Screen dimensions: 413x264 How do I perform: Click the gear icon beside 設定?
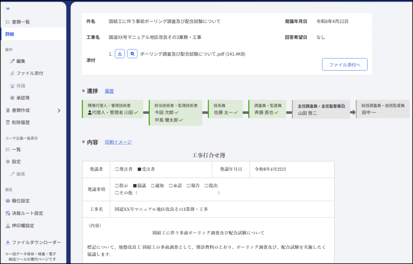coord(8,162)
